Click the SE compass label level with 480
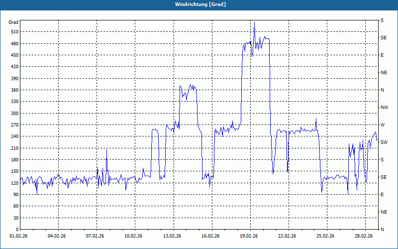This screenshot has width=398, height=249. point(384,38)
